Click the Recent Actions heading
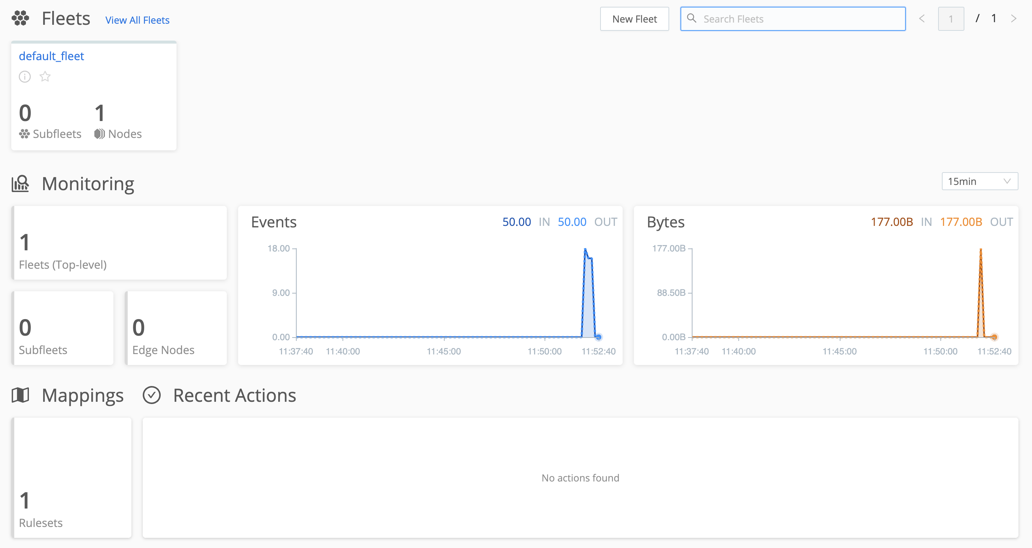1032x548 pixels. [234, 395]
